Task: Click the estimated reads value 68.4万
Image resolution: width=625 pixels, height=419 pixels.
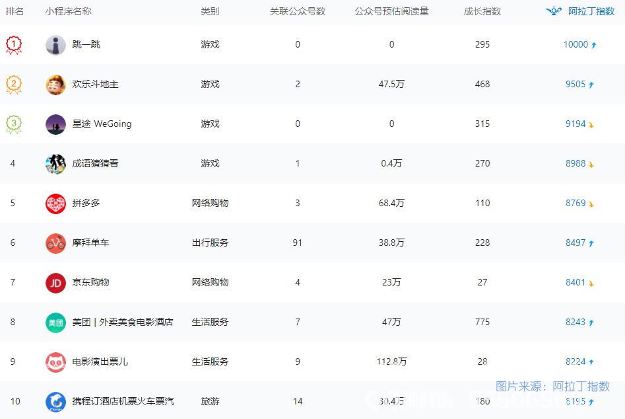Action: pos(392,203)
